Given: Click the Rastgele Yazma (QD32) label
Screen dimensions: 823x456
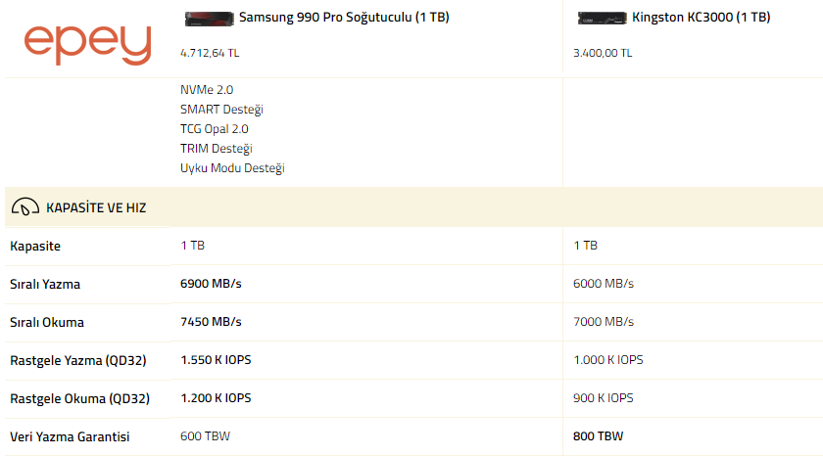Looking at the screenshot, I should 78,360.
